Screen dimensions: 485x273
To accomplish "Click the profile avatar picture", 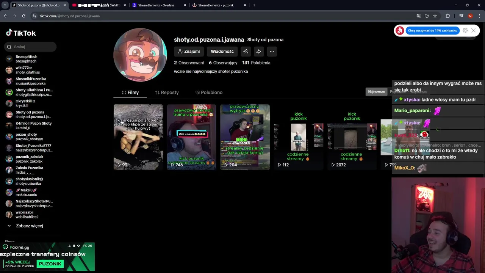I will tap(140, 55).
